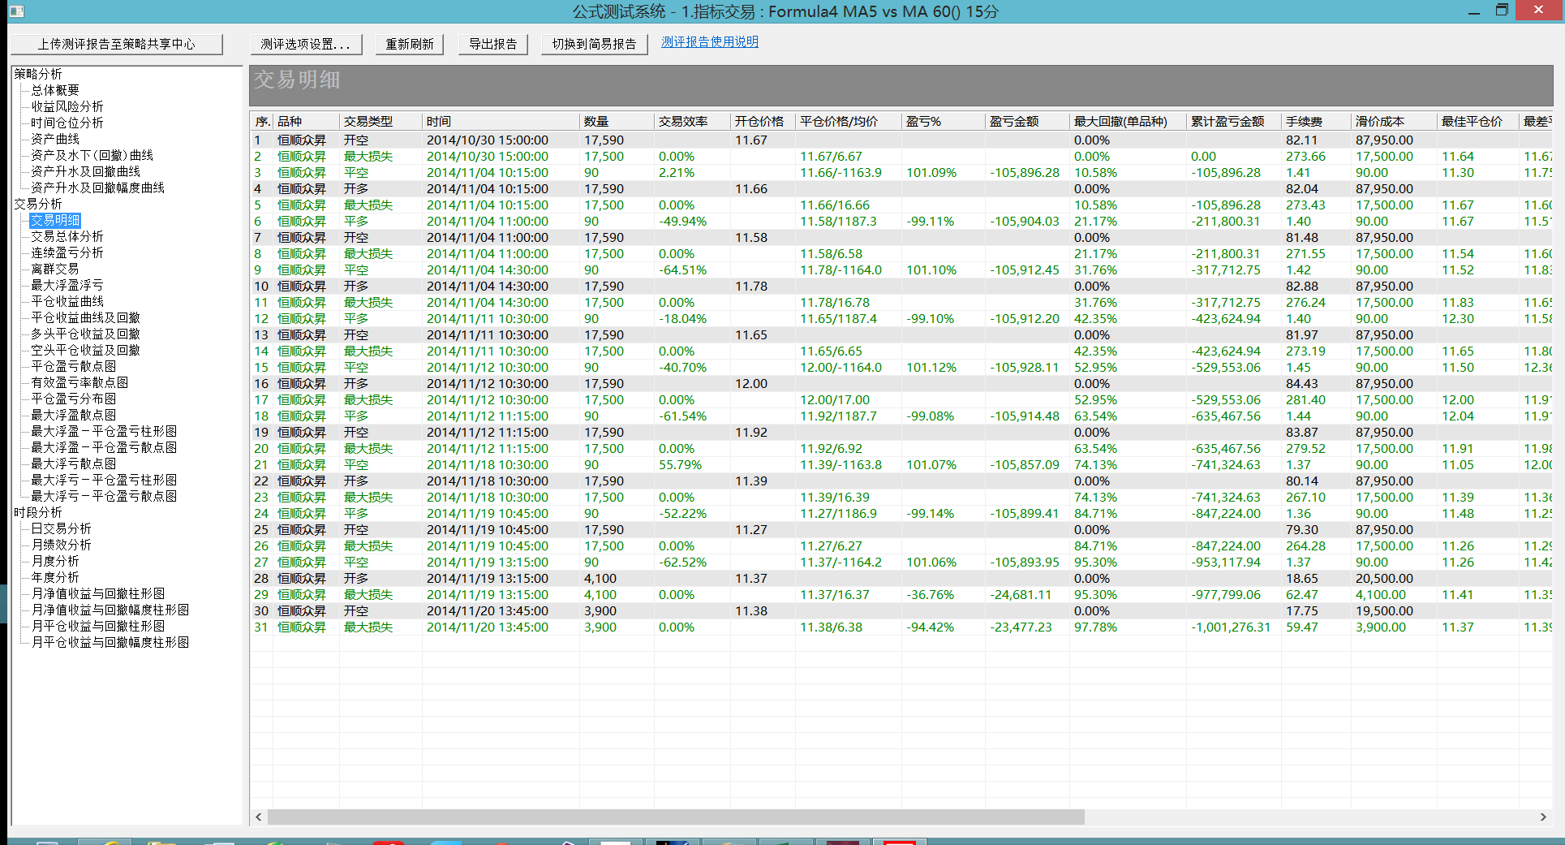Minimize the formula test system window
The image size is (1565, 845).
tap(1473, 11)
